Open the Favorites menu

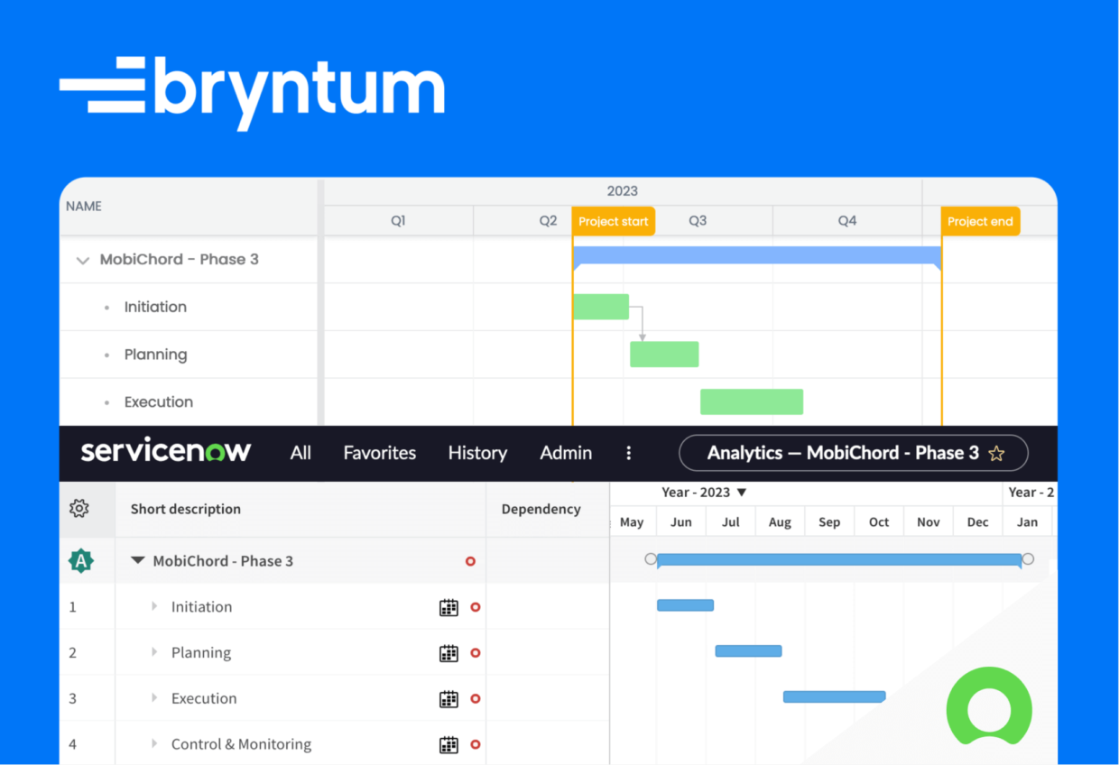pos(379,453)
